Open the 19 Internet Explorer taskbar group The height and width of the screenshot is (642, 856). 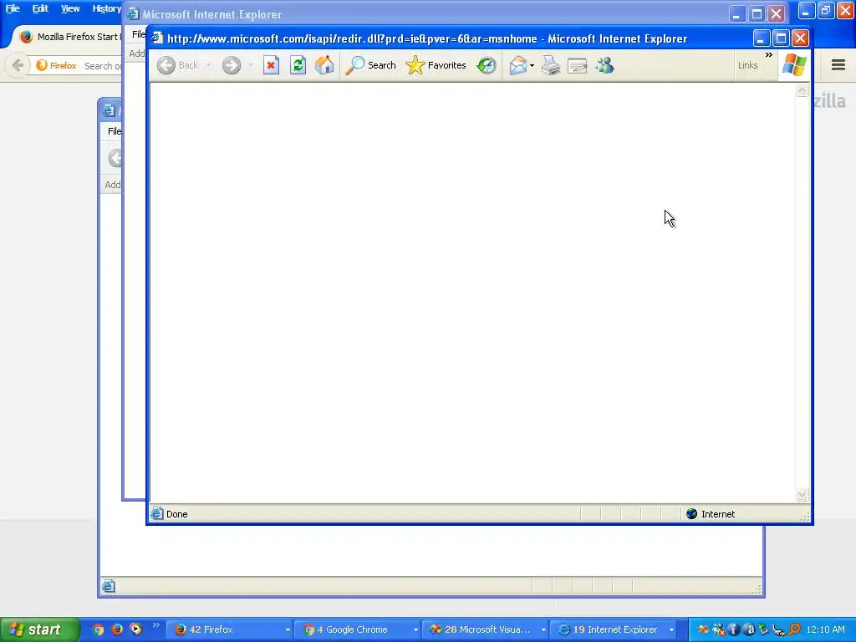click(613, 629)
